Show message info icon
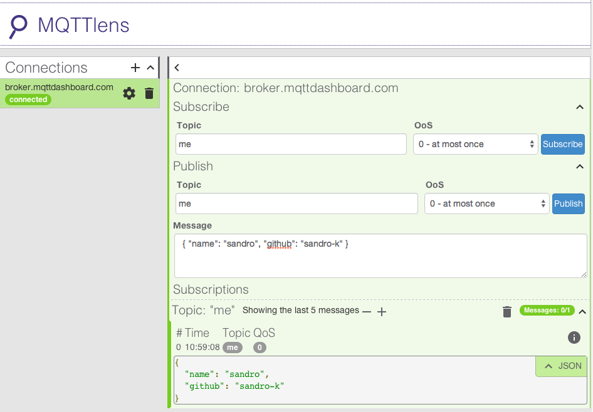This screenshot has width=593, height=412. [x=574, y=337]
